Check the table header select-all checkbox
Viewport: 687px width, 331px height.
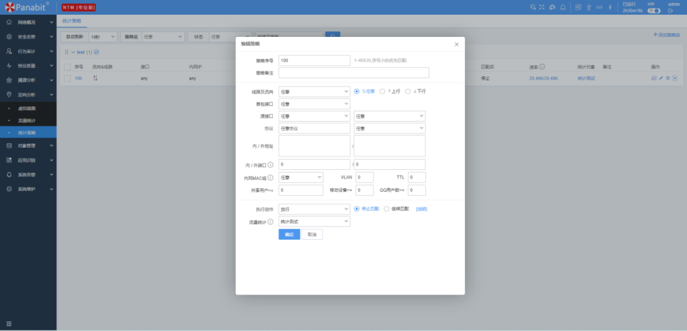67,67
